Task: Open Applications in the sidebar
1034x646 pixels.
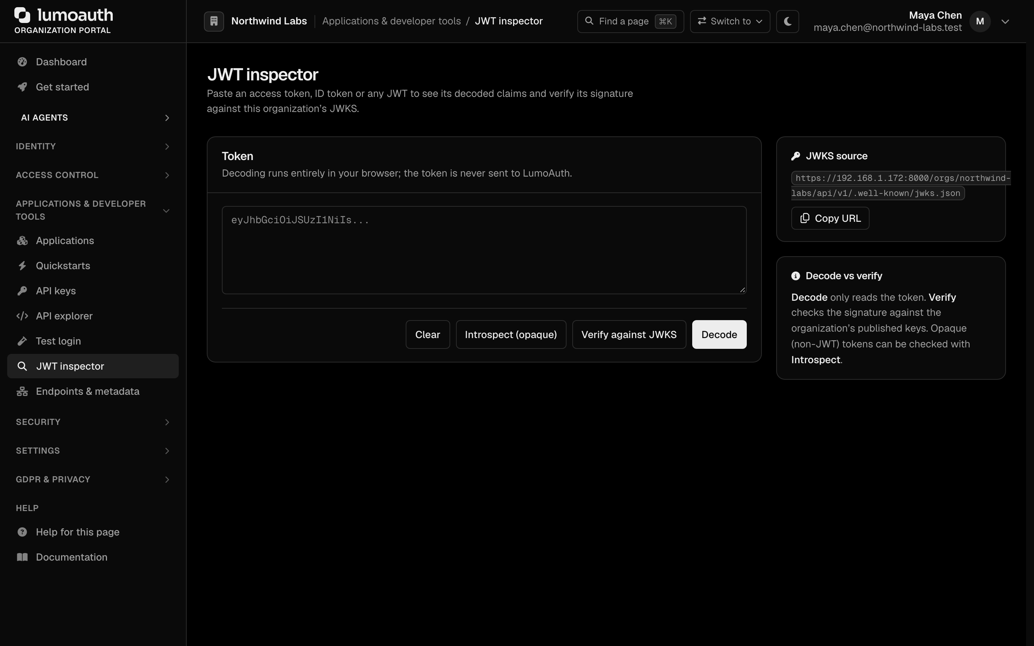Action: (x=93, y=240)
